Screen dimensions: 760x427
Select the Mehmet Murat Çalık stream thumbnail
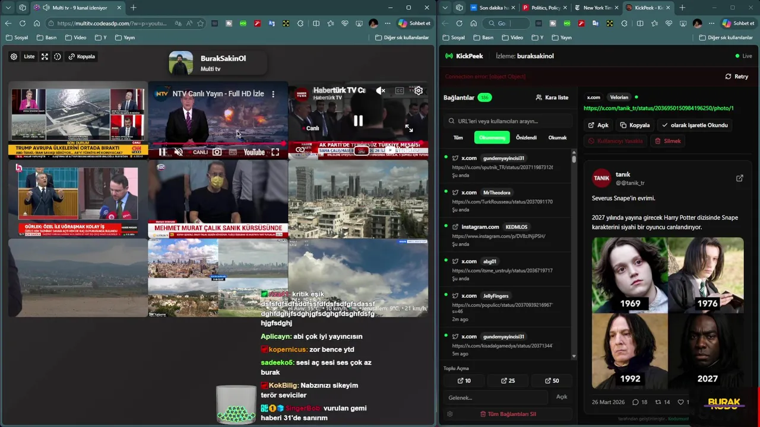(x=218, y=199)
